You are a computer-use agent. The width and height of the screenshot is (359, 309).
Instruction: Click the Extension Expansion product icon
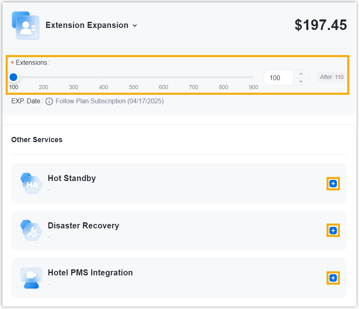[x=26, y=26]
